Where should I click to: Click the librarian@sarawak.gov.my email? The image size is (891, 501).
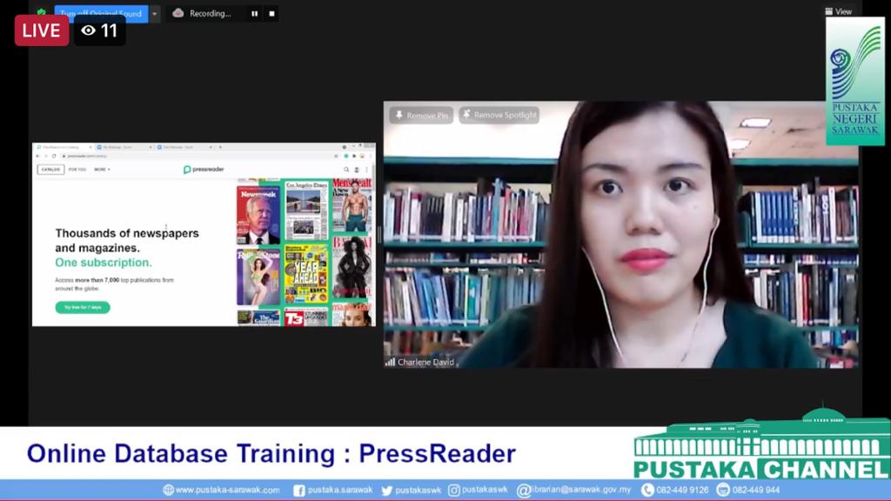coord(581,490)
